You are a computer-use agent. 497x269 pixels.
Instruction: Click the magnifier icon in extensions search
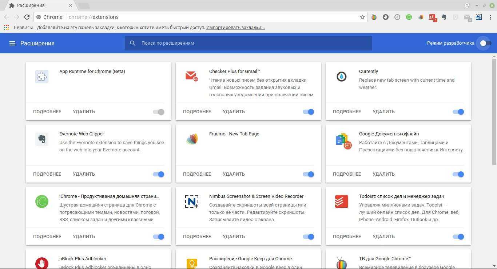click(x=133, y=43)
